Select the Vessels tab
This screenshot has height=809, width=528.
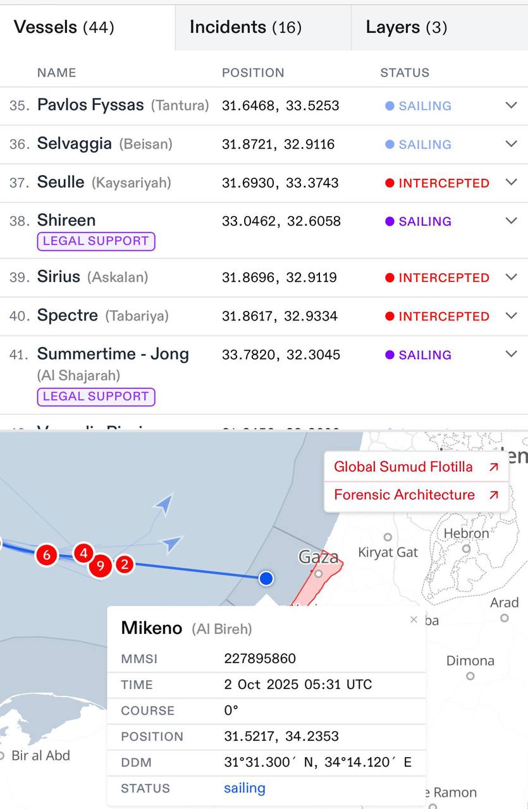click(x=64, y=27)
